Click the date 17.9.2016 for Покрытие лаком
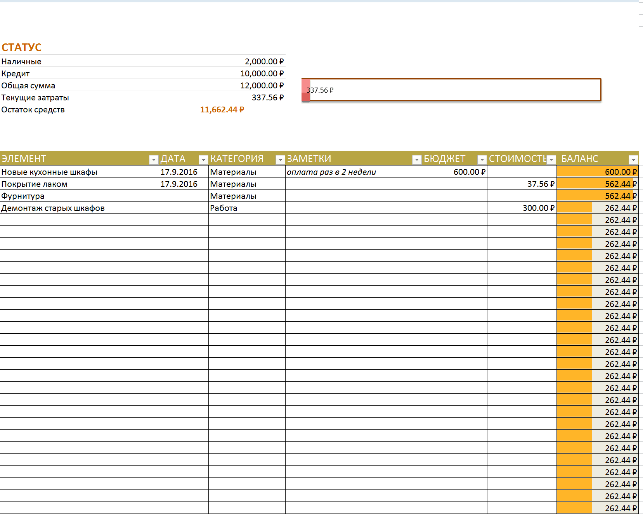The image size is (643, 517). click(184, 184)
